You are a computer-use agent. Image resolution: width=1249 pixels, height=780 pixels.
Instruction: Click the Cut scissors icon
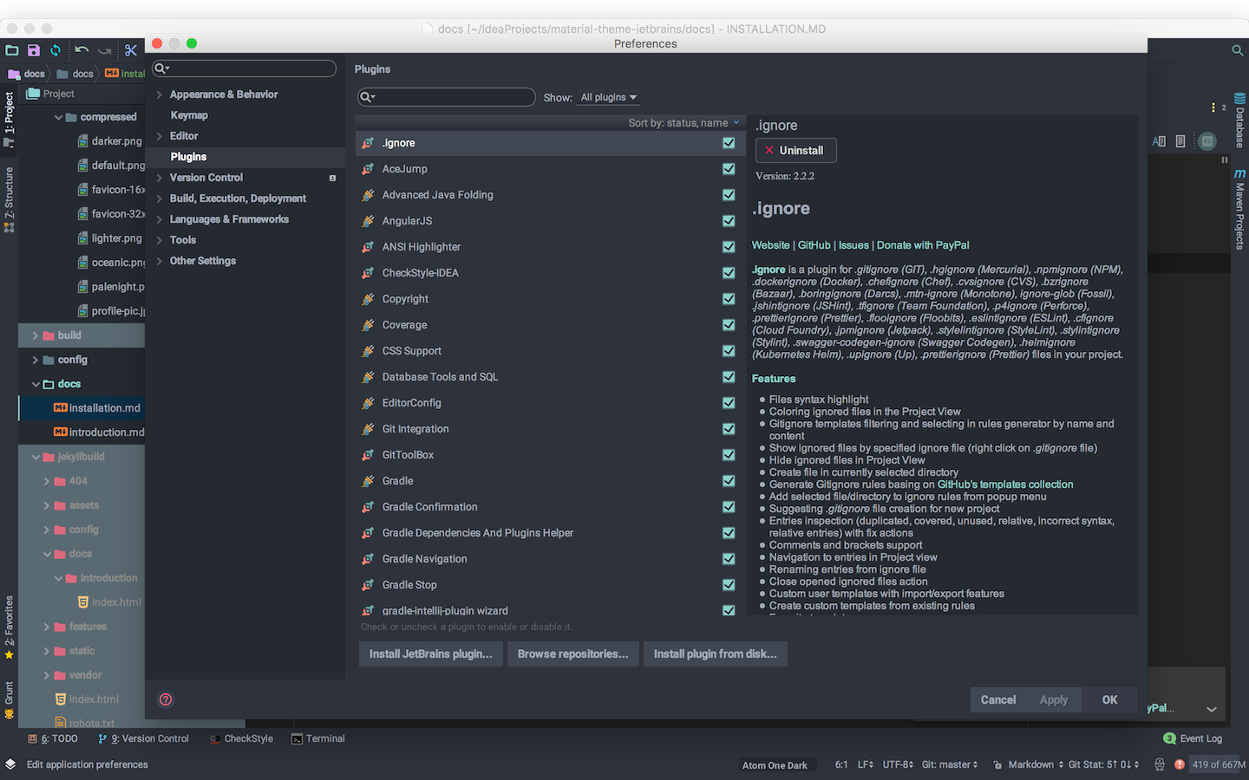(x=131, y=50)
